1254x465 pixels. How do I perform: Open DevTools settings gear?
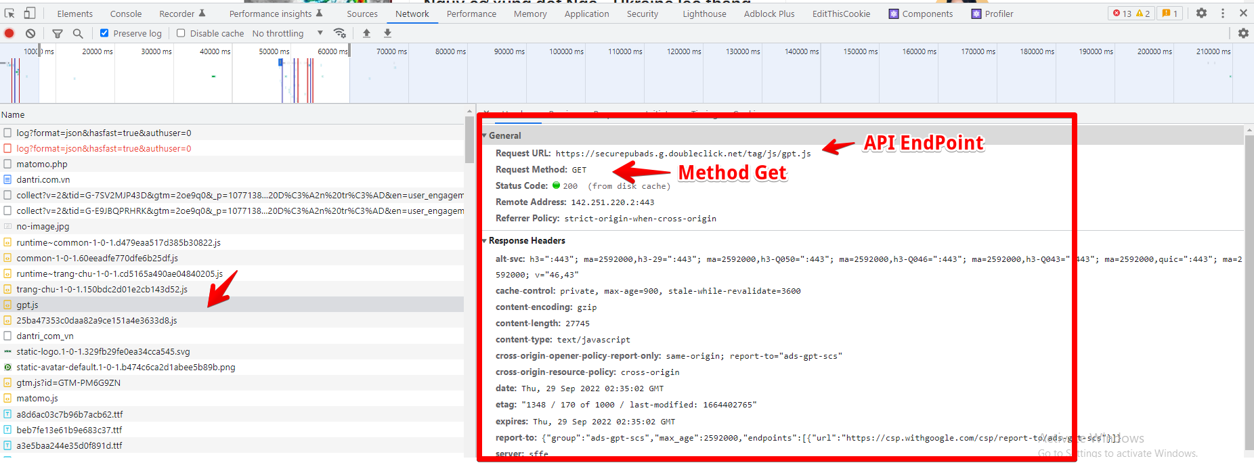[x=1201, y=13]
